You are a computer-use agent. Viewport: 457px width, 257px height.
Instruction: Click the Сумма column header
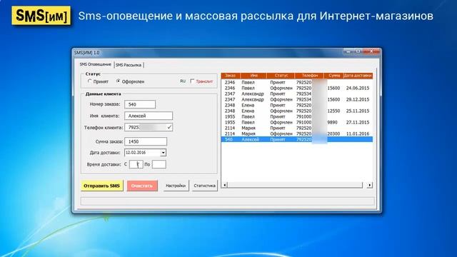[333, 76]
